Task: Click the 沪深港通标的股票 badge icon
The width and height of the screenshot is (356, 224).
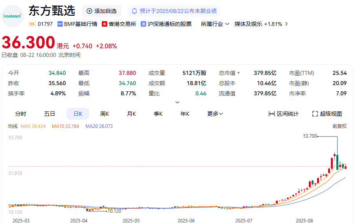Action: (x=143, y=24)
